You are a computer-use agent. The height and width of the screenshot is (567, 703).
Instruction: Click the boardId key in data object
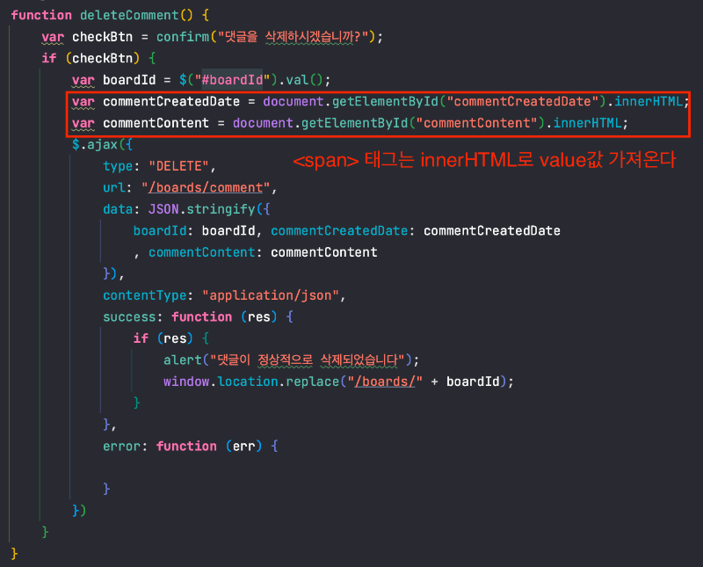point(160,230)
